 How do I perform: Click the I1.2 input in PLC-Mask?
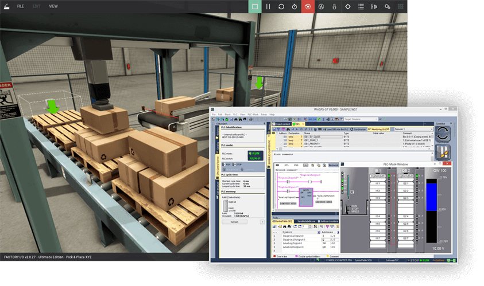point(378,191)
